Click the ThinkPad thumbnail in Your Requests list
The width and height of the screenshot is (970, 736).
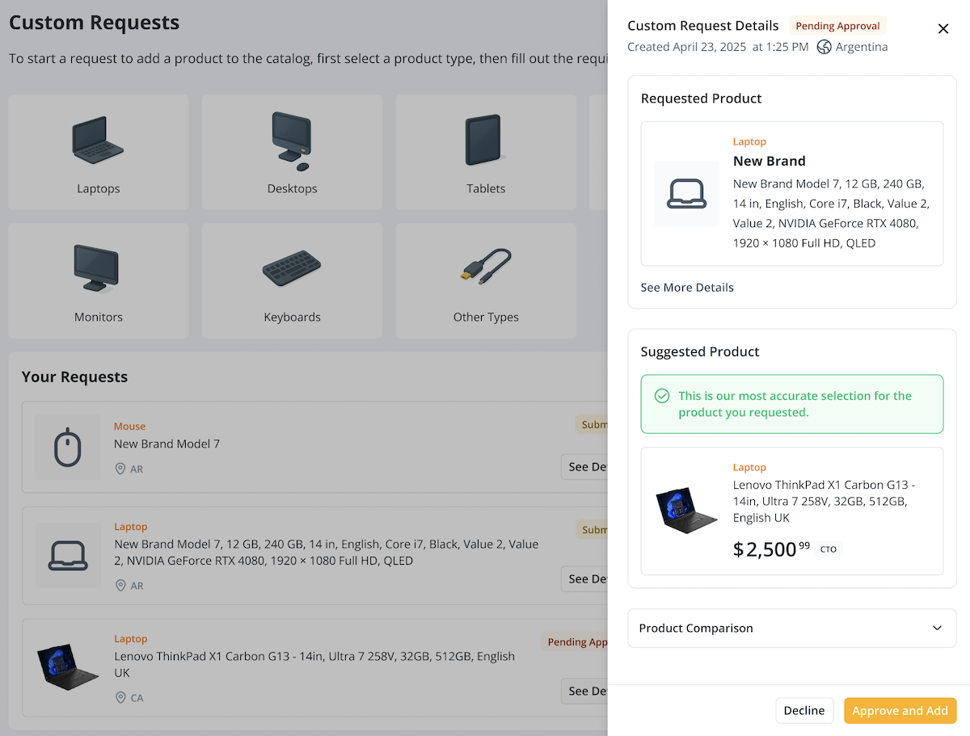click(x=68, y=667)
